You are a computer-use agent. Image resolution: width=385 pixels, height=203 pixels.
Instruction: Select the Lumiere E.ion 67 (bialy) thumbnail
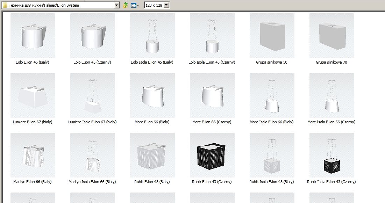[33, 95]
